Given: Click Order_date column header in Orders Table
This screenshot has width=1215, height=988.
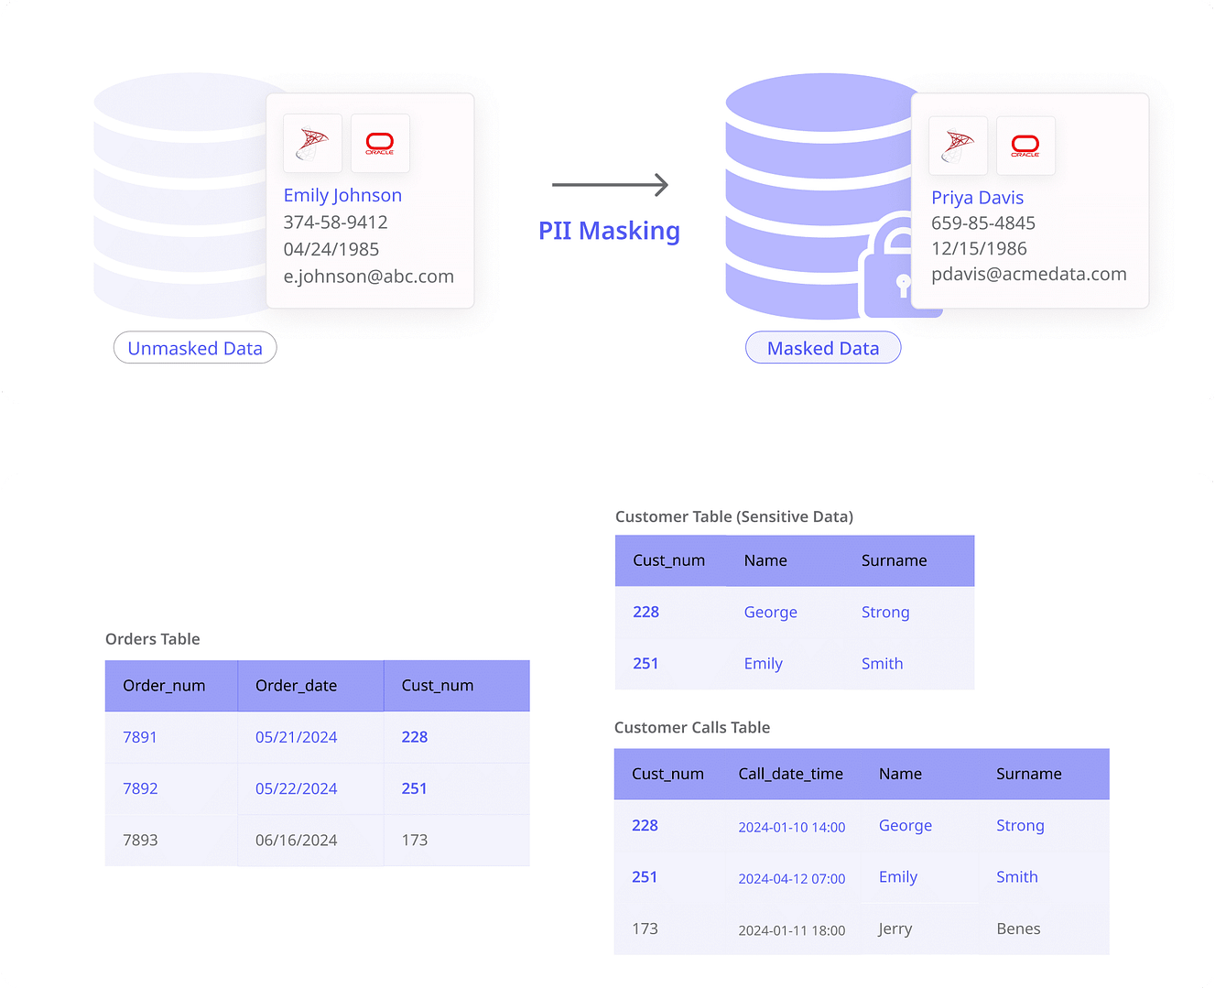Looking at the screenshot, I should pyautogui.click(x=296, y=686).
